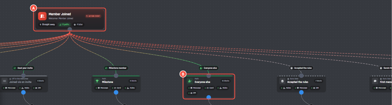Click the Everyone else edge label
This screenshot has width=392, height=105.
click(208, 68)
